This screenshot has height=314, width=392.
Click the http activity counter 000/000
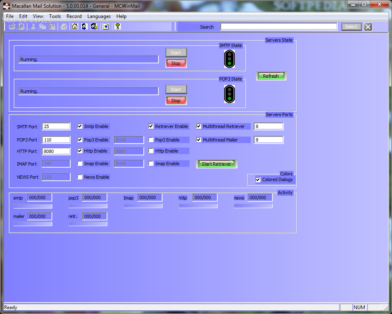coord(205,197)
